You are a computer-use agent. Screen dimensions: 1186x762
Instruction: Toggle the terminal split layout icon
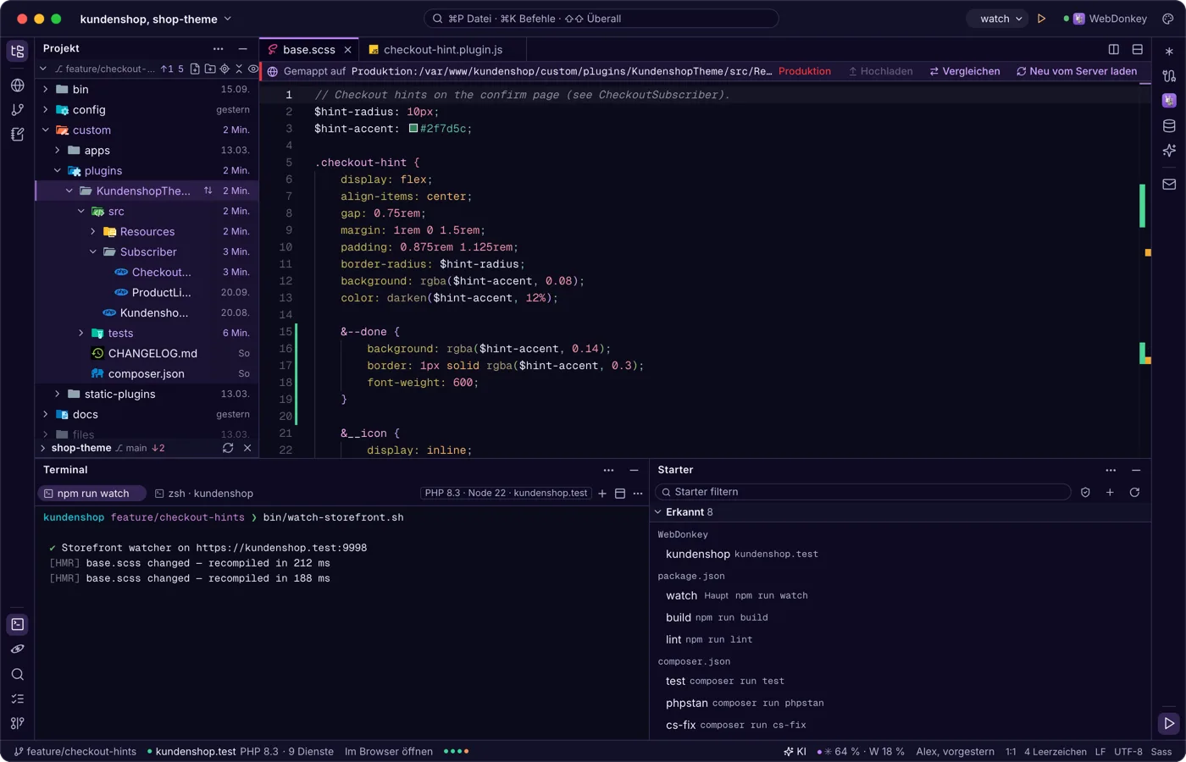click(620, 494)
